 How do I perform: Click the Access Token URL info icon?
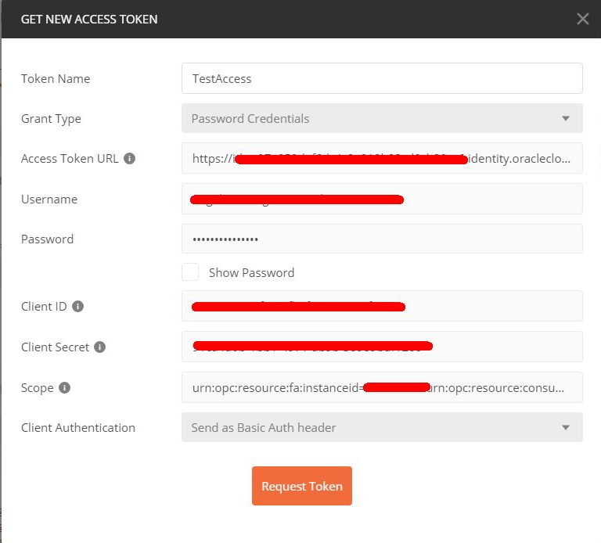click(x=130, y=158)
